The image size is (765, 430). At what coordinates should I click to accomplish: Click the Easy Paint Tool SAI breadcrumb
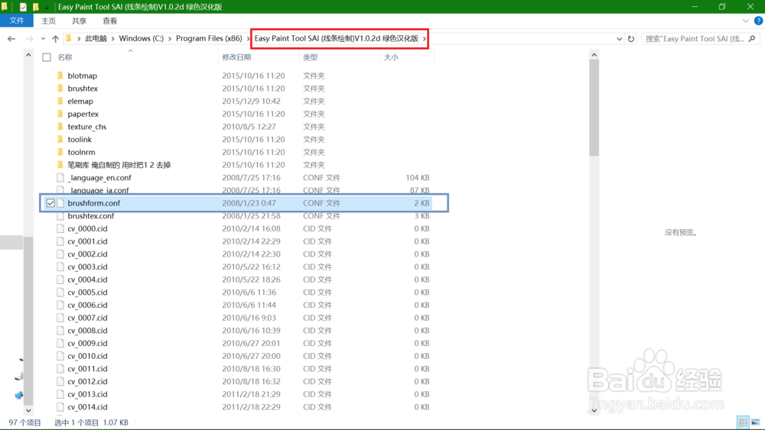336,38
